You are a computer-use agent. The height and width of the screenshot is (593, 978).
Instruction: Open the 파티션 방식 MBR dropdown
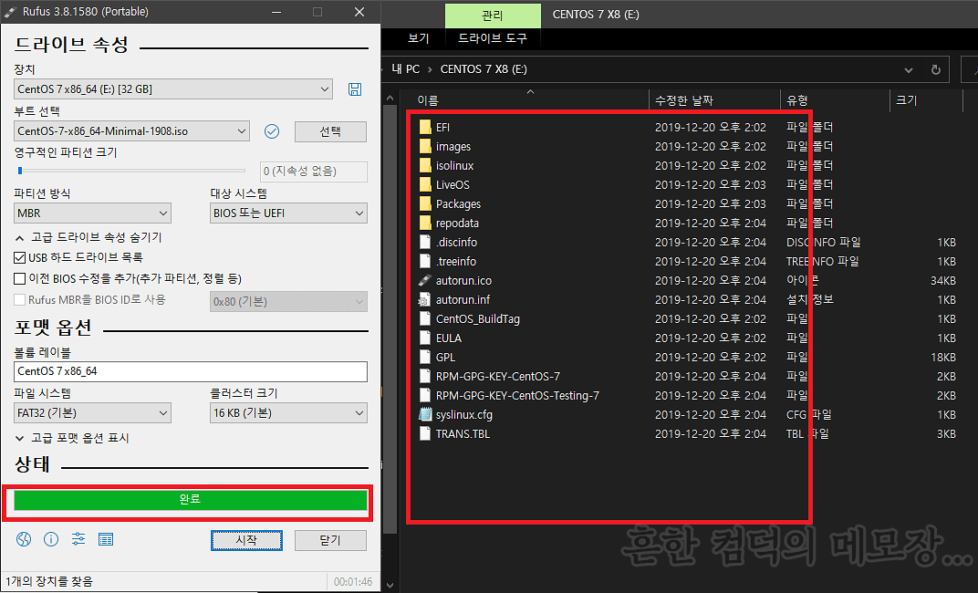coord(92,213)
